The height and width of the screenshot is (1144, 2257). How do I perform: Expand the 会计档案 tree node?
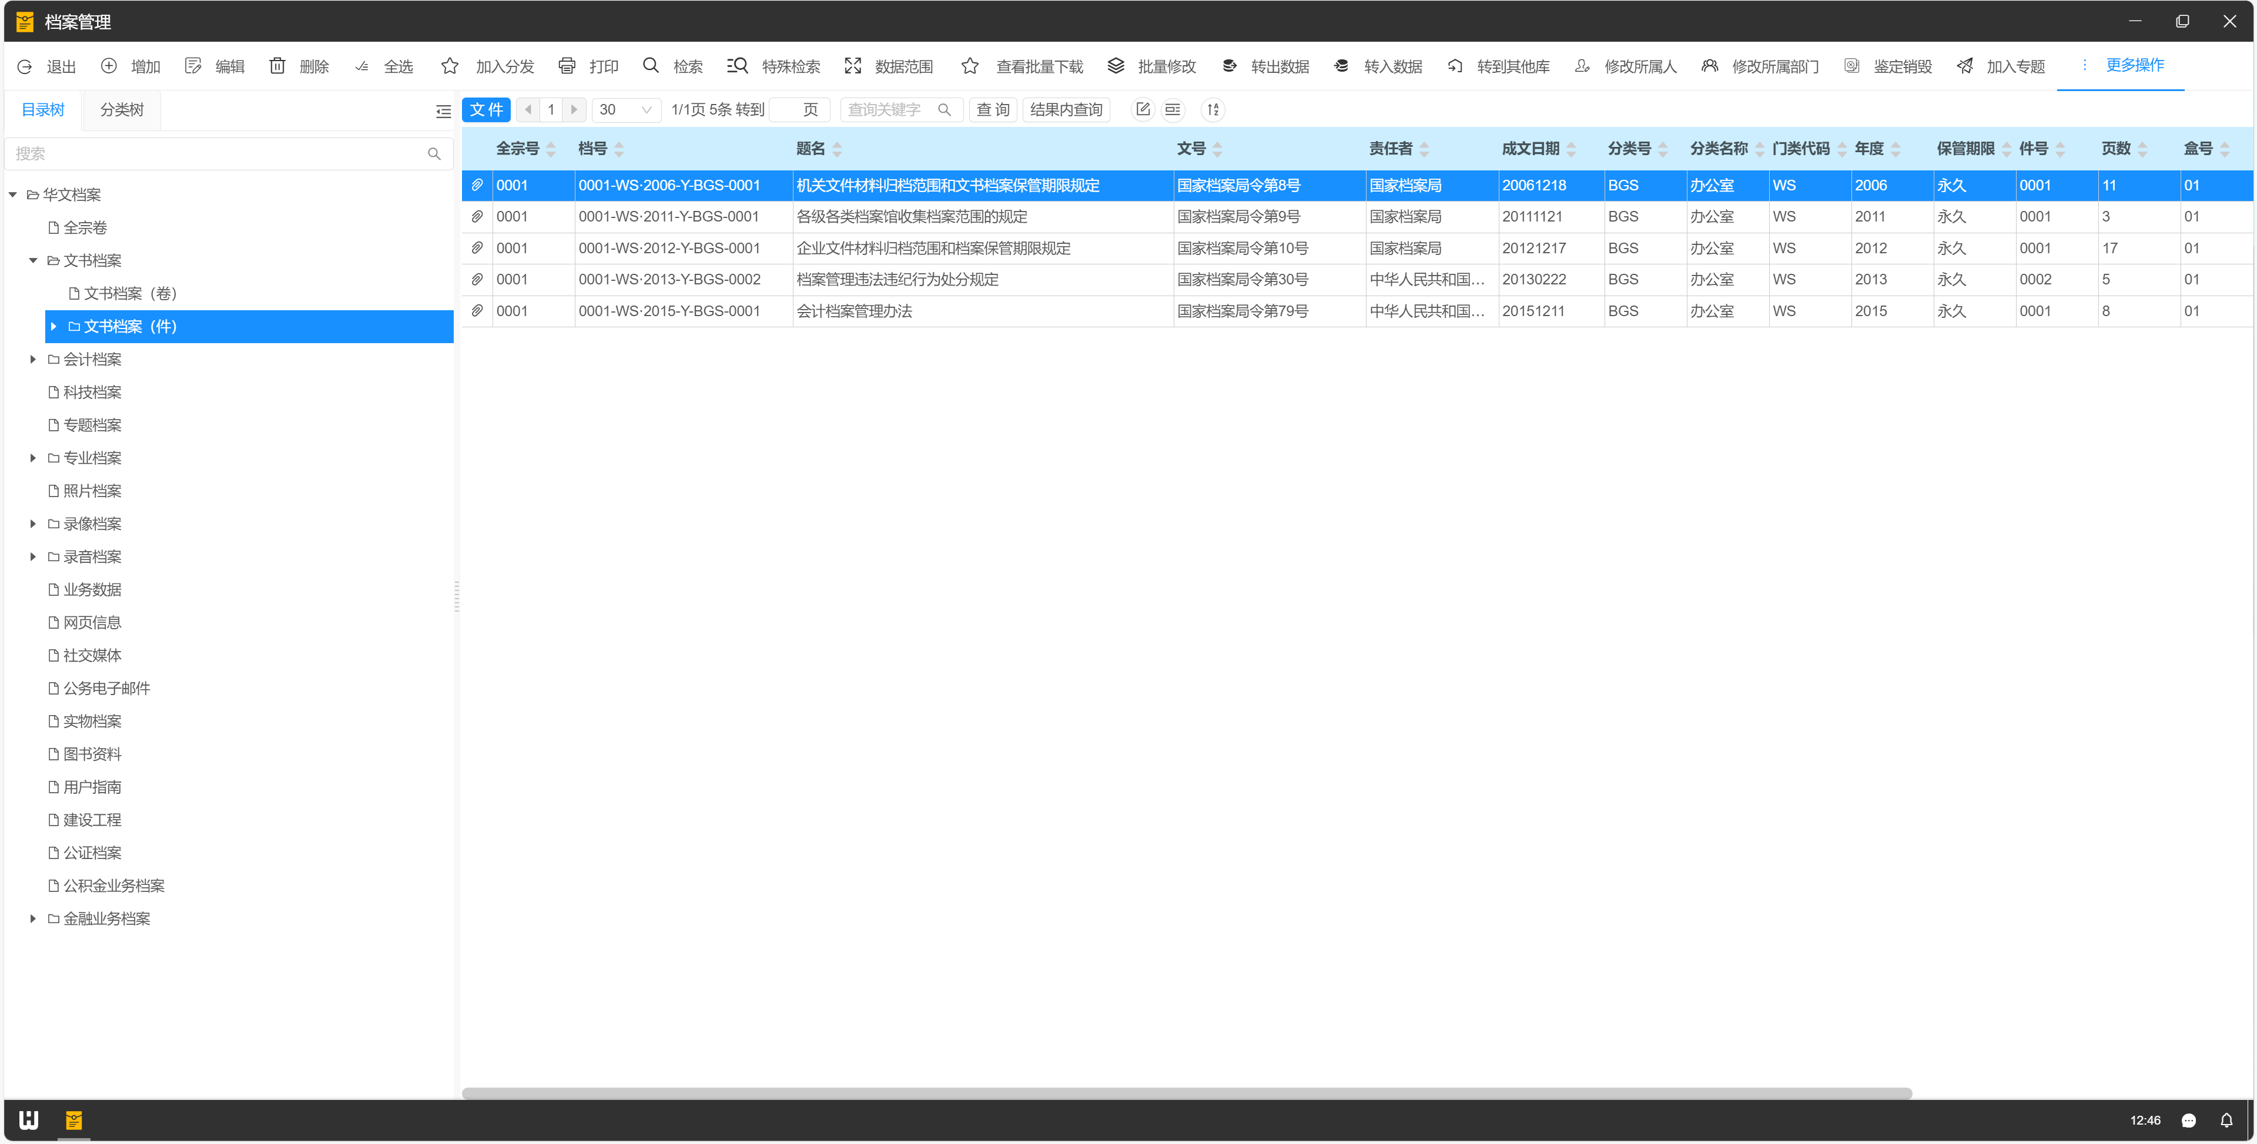tap(34, 359)
